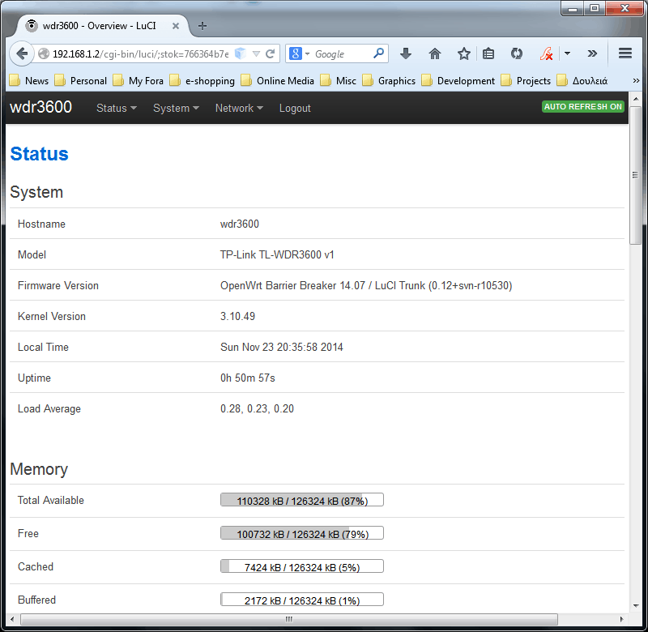Go to the browser home page icon
Image resolution: width=648 pixels, height=632 pixels.
point(435,53)
